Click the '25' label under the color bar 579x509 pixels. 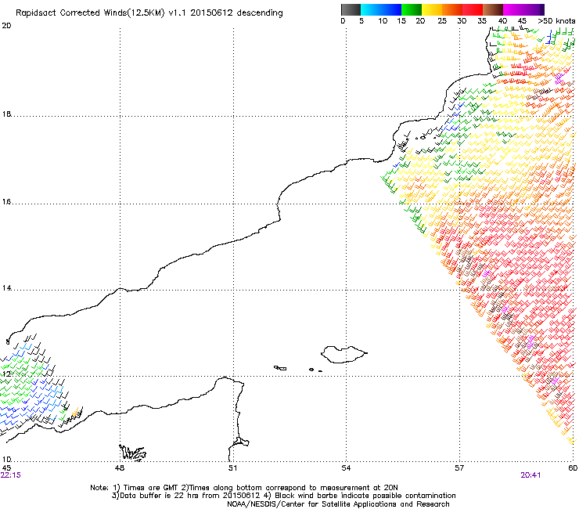[x=442, y=21]
